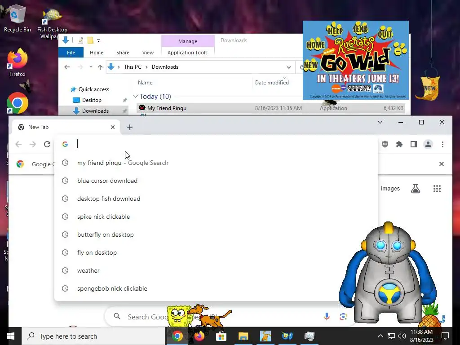Sort Explorer files by Date modified

click(x=272, y=83)
